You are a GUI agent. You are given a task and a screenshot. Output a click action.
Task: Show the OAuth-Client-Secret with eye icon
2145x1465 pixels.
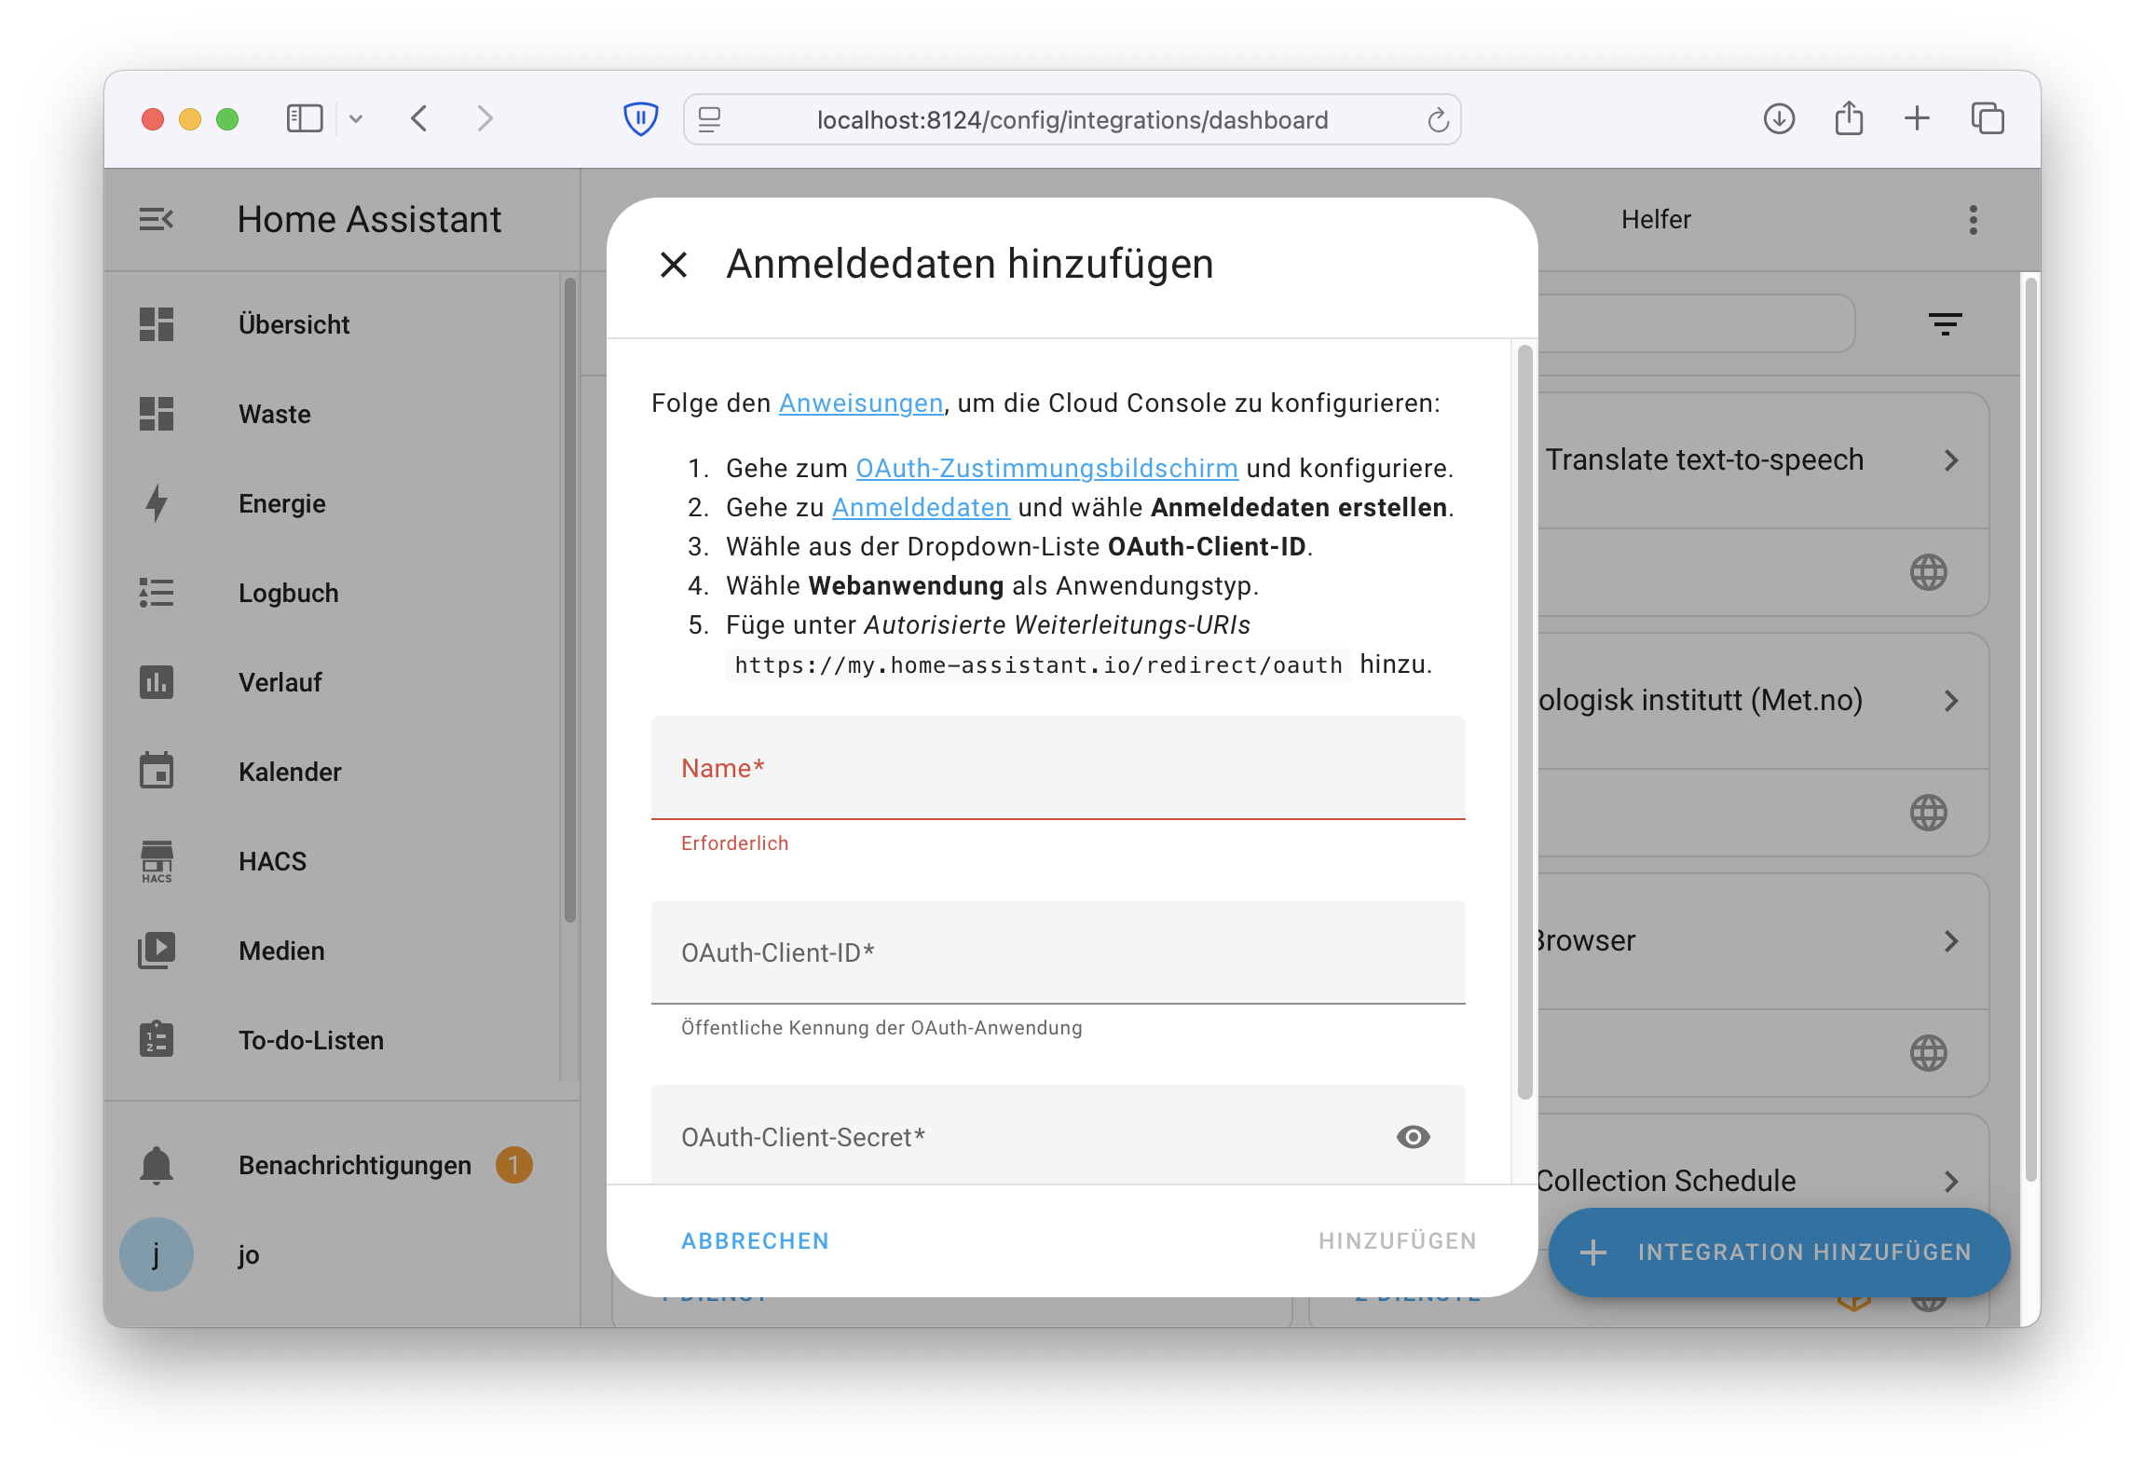1413,1137
